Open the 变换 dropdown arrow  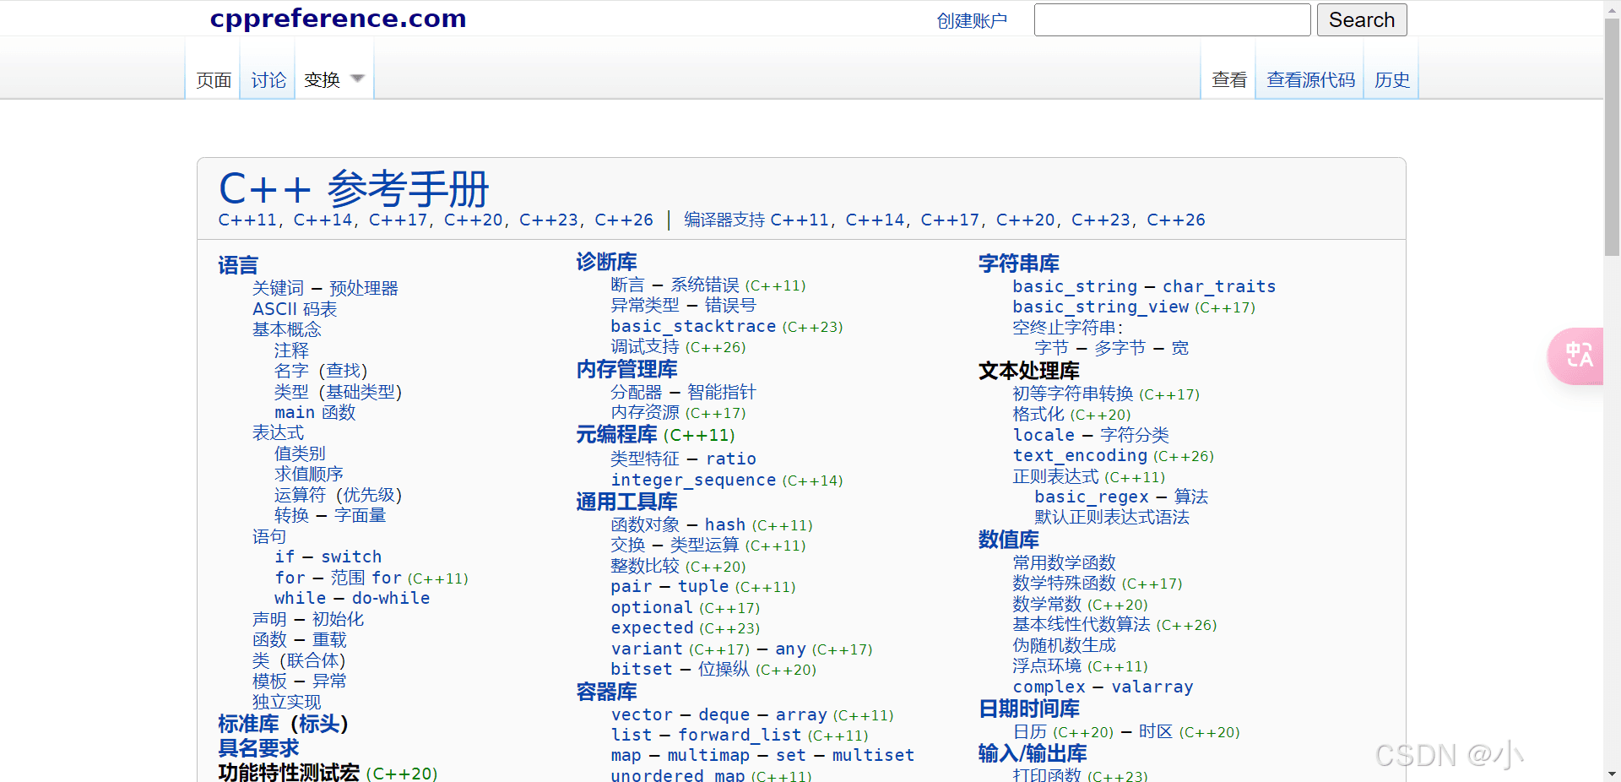[x=357, y=79]
